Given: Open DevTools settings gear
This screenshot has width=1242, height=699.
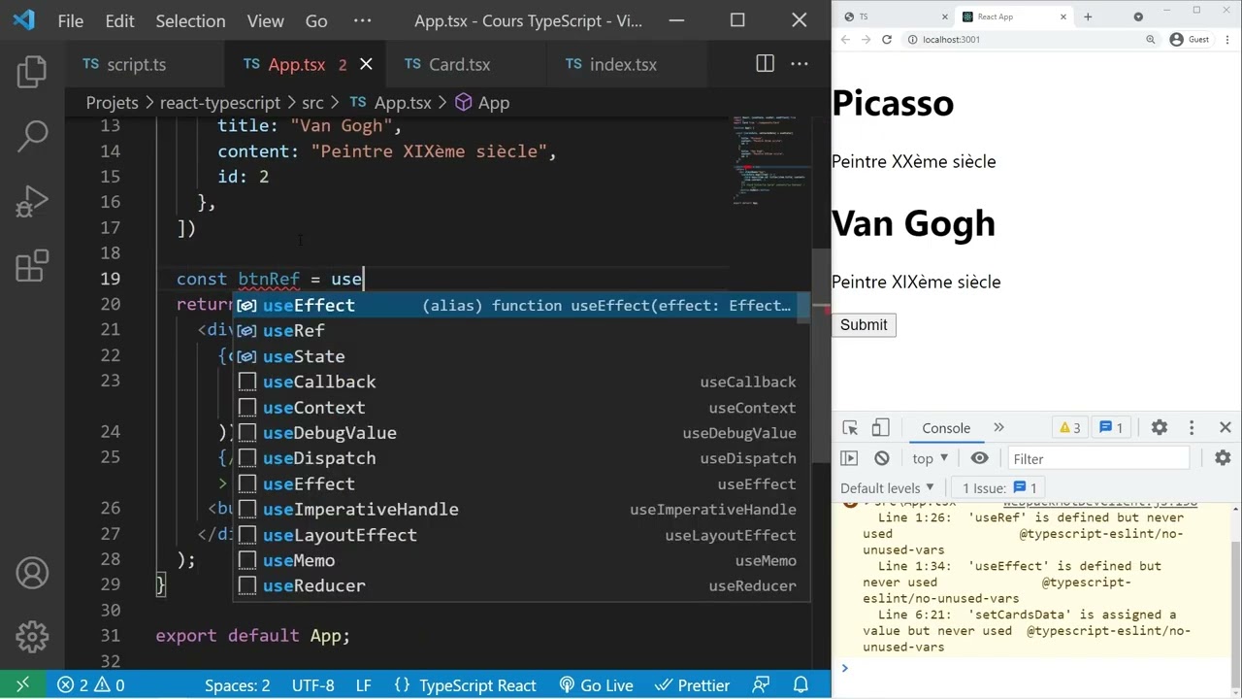Looking at the screenshot, I should point(1159,428).
